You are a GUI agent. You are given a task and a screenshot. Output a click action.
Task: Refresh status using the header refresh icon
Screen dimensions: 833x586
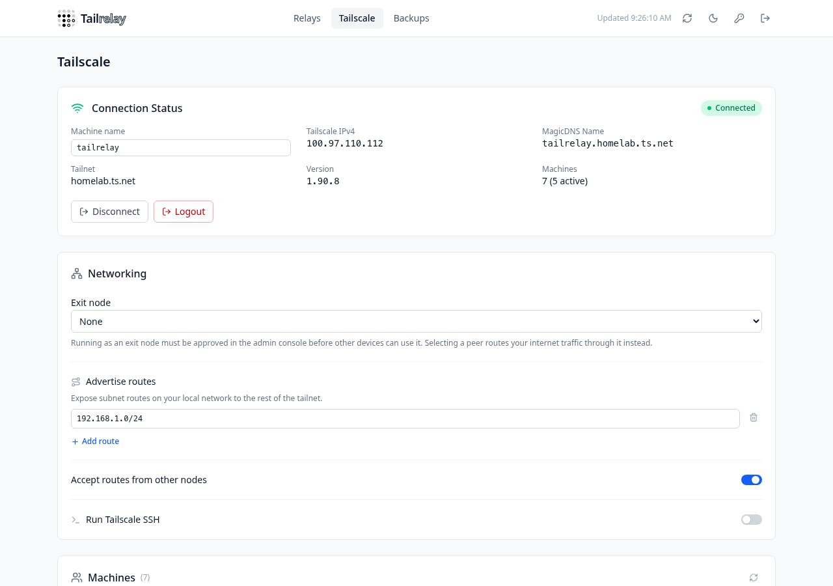coord(687,18)
